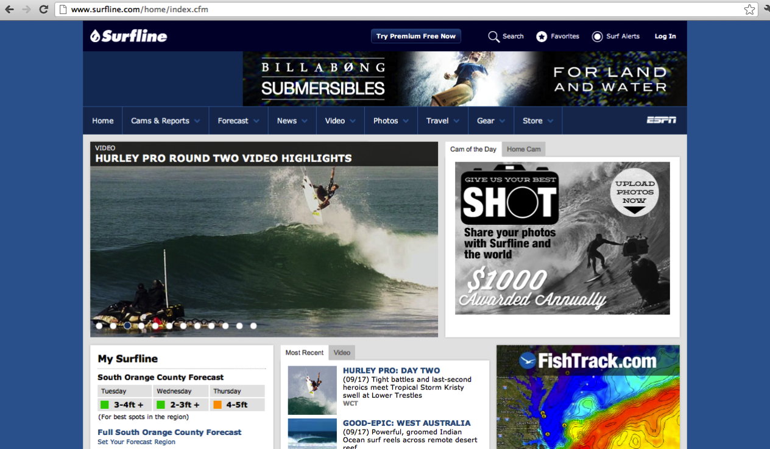770x449 pixels.
Task: Open Favorites via the star icon
Action: (542, 37)
